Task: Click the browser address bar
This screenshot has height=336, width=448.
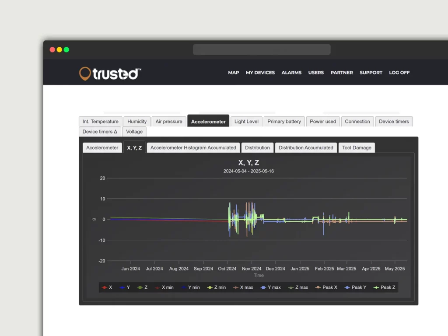Action: click(261, 49)
